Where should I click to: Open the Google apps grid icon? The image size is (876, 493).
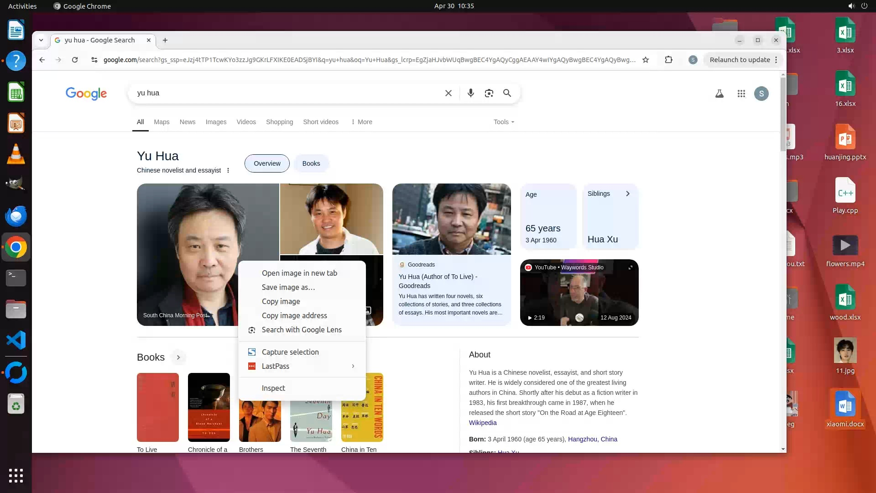coord(741,94)
